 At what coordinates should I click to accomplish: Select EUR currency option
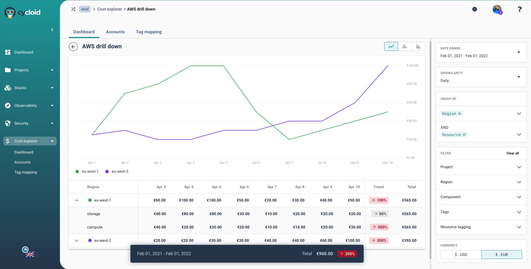point(502,255)
